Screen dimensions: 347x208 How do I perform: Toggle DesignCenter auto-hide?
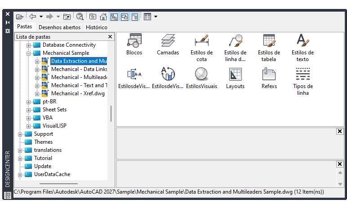tap(8, 22)
